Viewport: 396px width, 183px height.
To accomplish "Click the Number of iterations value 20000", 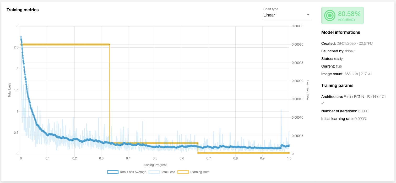I will [363, 111].
